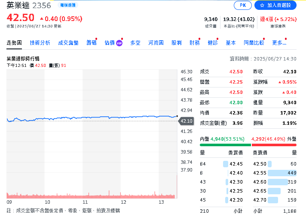The height and width of the screenshot is (220, 306).
Task: Click the 連4漲 streak indicator
Action: click(x=278, y=19)
